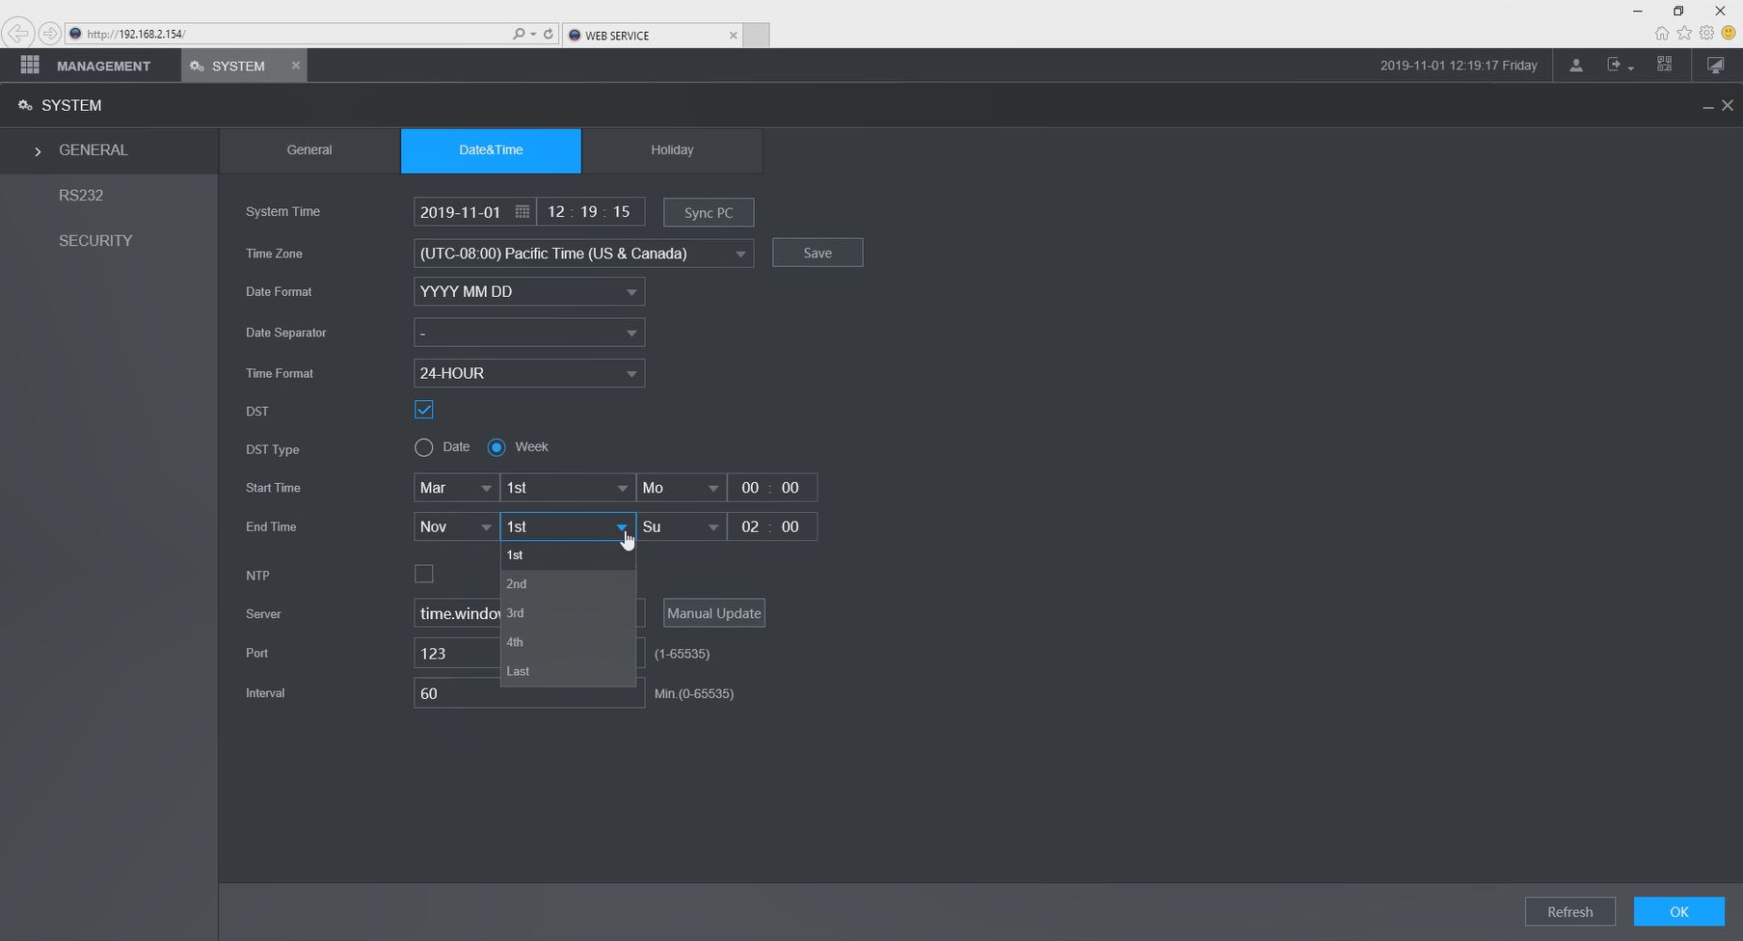This screenshot has width=1743, height=941.
Task: Select the SYSTEM tab in top bar
Action: 238,66
